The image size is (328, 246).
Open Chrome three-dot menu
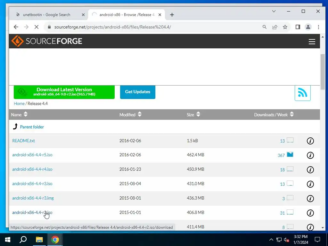pyautogui.click(x=318, y=27)
